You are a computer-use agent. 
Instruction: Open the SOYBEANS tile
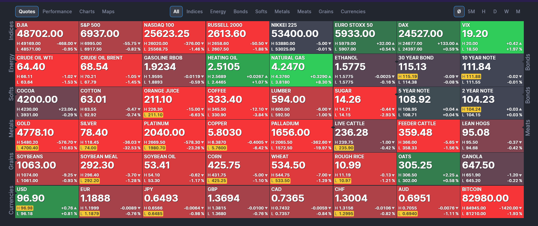coord(47,169)
